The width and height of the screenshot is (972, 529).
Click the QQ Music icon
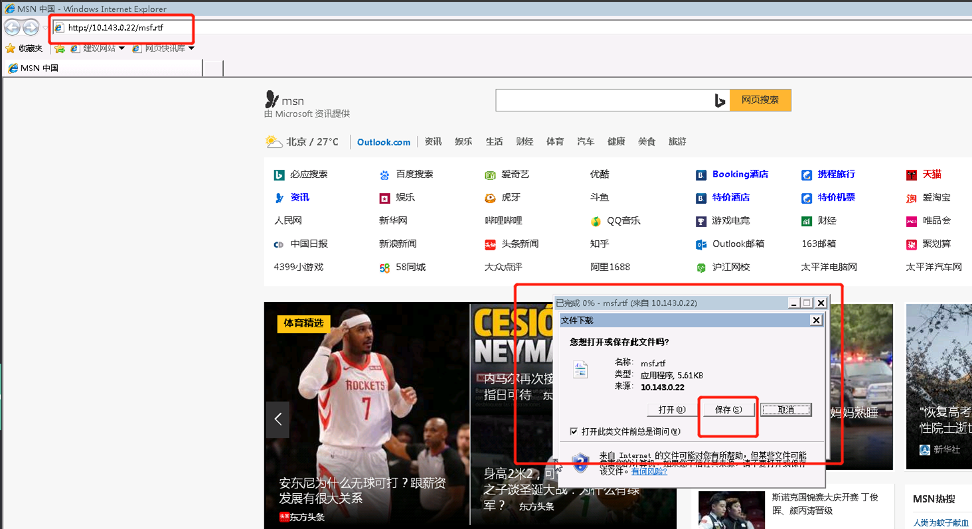coord(596,221)
